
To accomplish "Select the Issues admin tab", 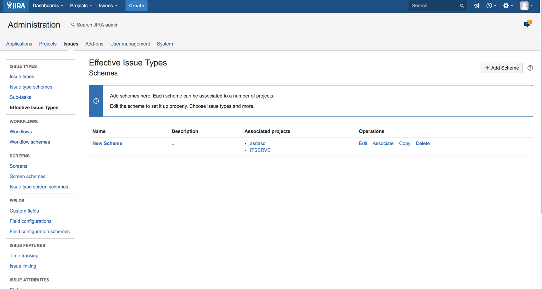I will pyautogui.click(x=71, y=44).
